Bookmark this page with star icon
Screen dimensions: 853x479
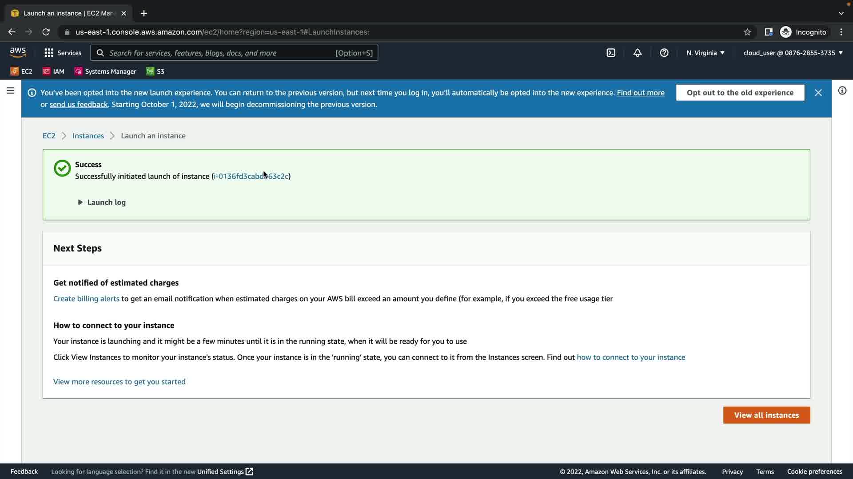pyautogui.click(x=747, y=32)
